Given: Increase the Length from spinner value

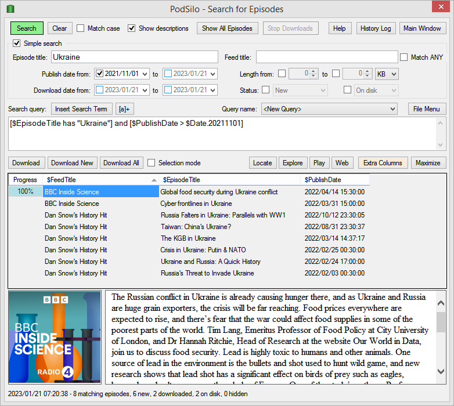Looking at the screenshot, I should [314, 71].
